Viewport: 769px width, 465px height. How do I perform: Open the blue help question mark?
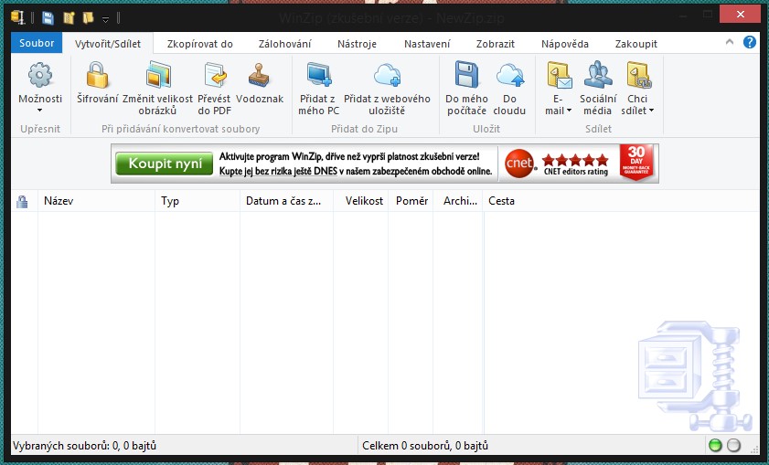pyautogui.click(x=750, y=42)
